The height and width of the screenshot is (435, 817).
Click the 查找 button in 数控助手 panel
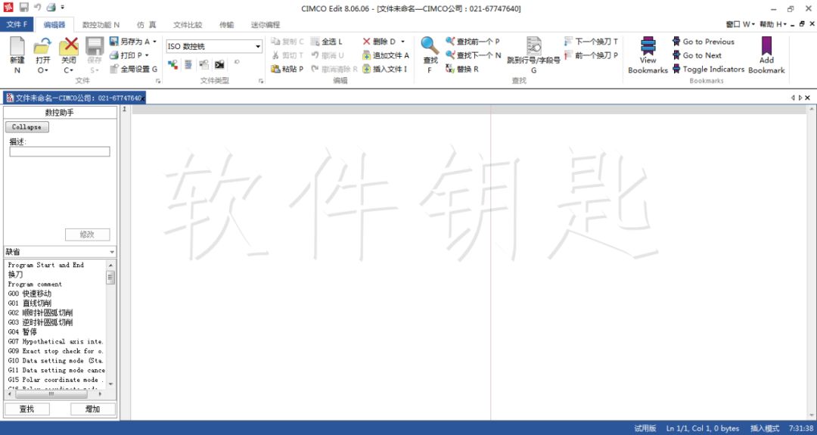click(27, 409)
